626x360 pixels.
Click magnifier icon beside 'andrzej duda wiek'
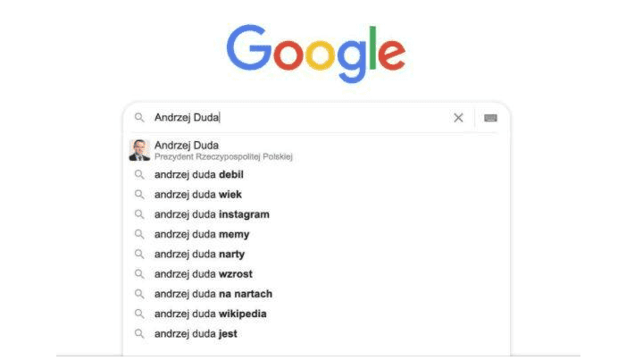coord(139,195)
